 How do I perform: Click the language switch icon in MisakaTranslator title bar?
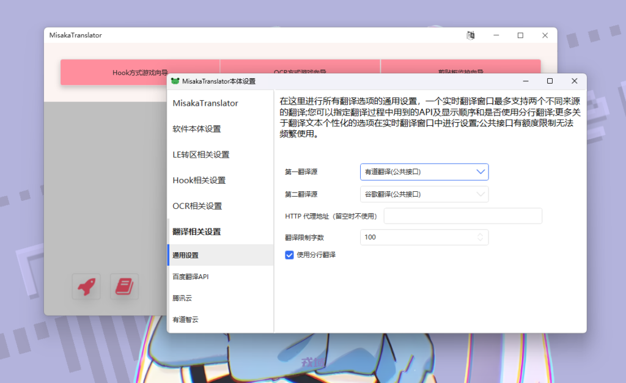coord(471,35)
